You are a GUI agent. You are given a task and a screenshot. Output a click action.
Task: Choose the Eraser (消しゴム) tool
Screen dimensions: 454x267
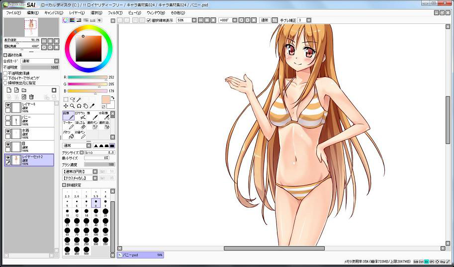[80, 125]
